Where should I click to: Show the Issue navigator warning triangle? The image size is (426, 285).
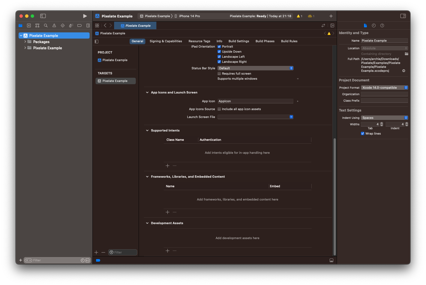pyautogui.click(x=54, y=25)
